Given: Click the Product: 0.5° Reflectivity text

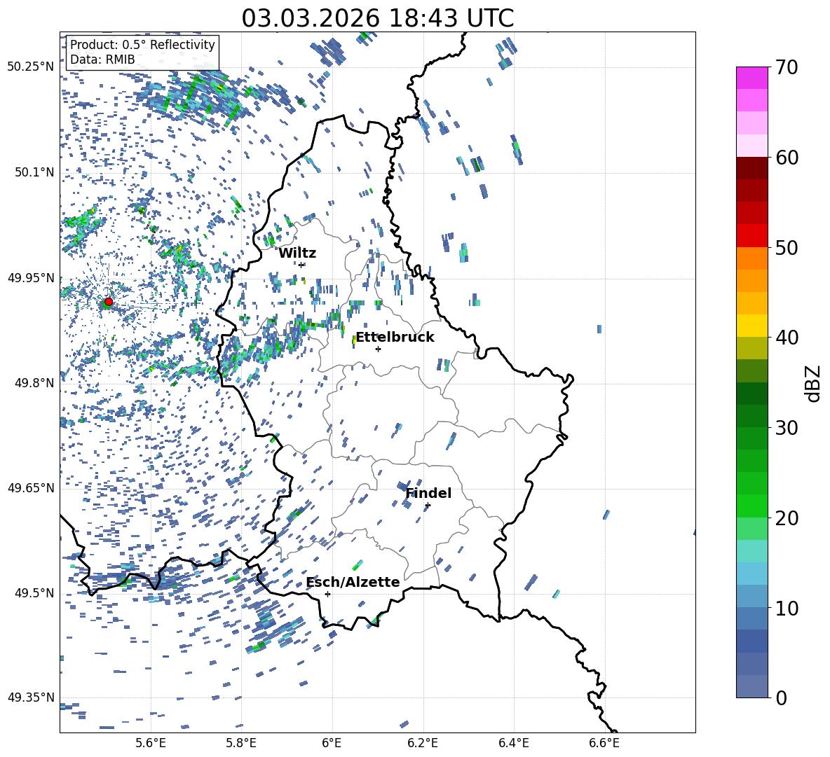Looking at the screenshot, I should [142, 45].
